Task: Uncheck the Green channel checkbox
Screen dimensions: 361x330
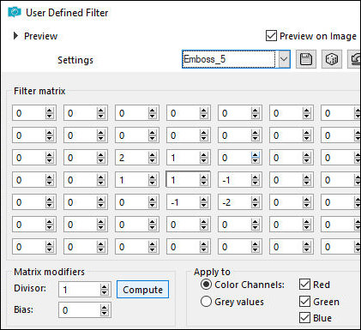Action: point(304,302)
